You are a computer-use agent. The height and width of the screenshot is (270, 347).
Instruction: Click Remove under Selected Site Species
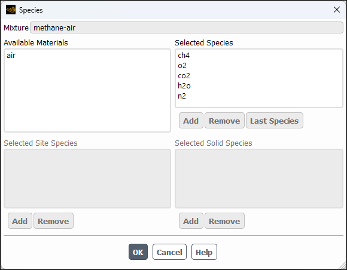pos(53,221)
